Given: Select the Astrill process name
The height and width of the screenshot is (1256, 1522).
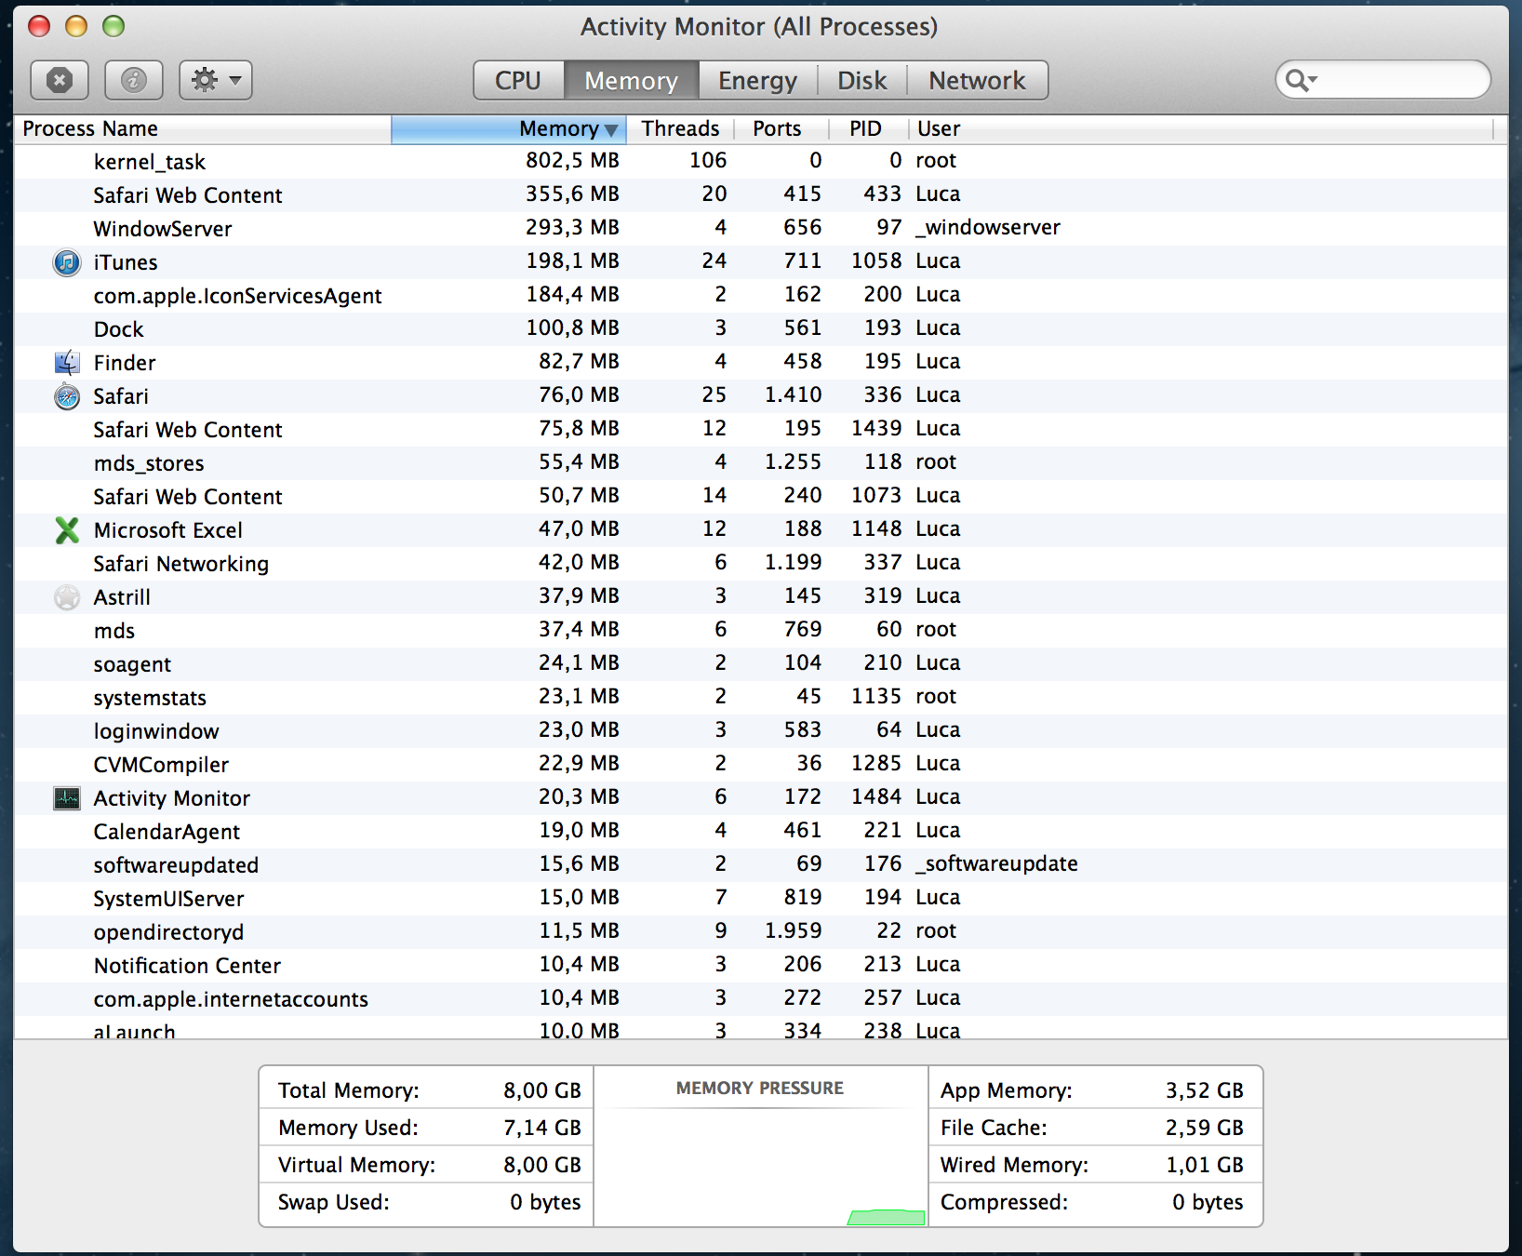Looking at the screenshot, I should (122, 597).
